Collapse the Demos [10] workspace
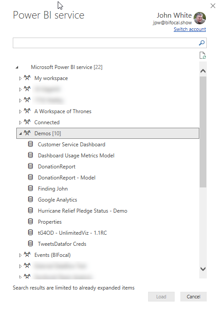Viewport: 220px width, 309px height. point(20,134)
